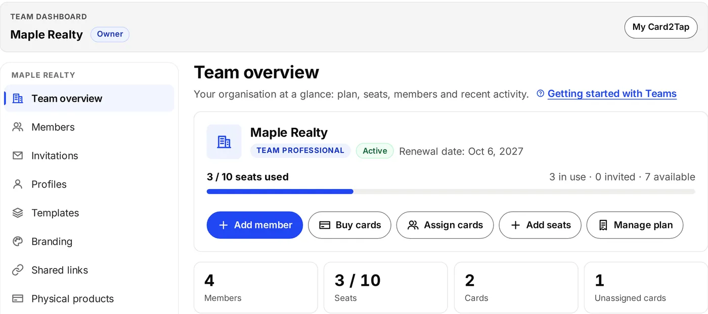Select Profiles from the sidebar
This screenshot has height=314, width=708.
click(x=89, y=184)
